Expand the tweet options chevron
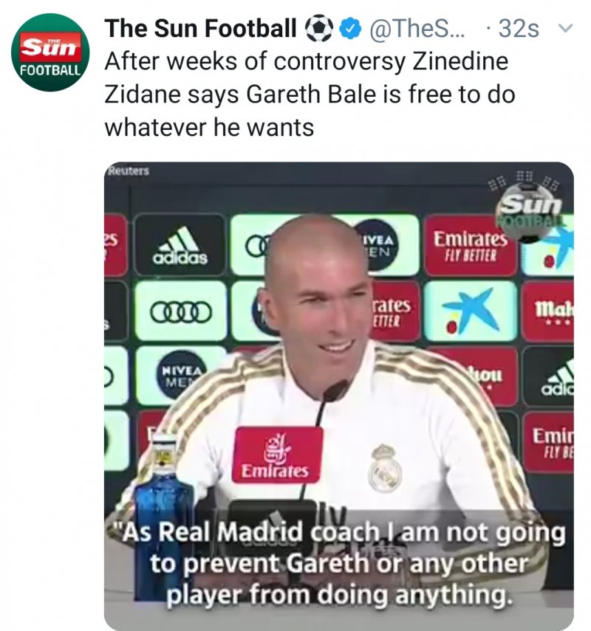 [x=565, y=28]
